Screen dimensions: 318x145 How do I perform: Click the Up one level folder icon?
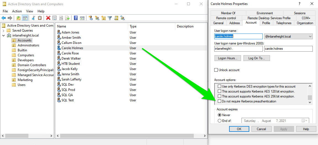[x=18, y=18]
